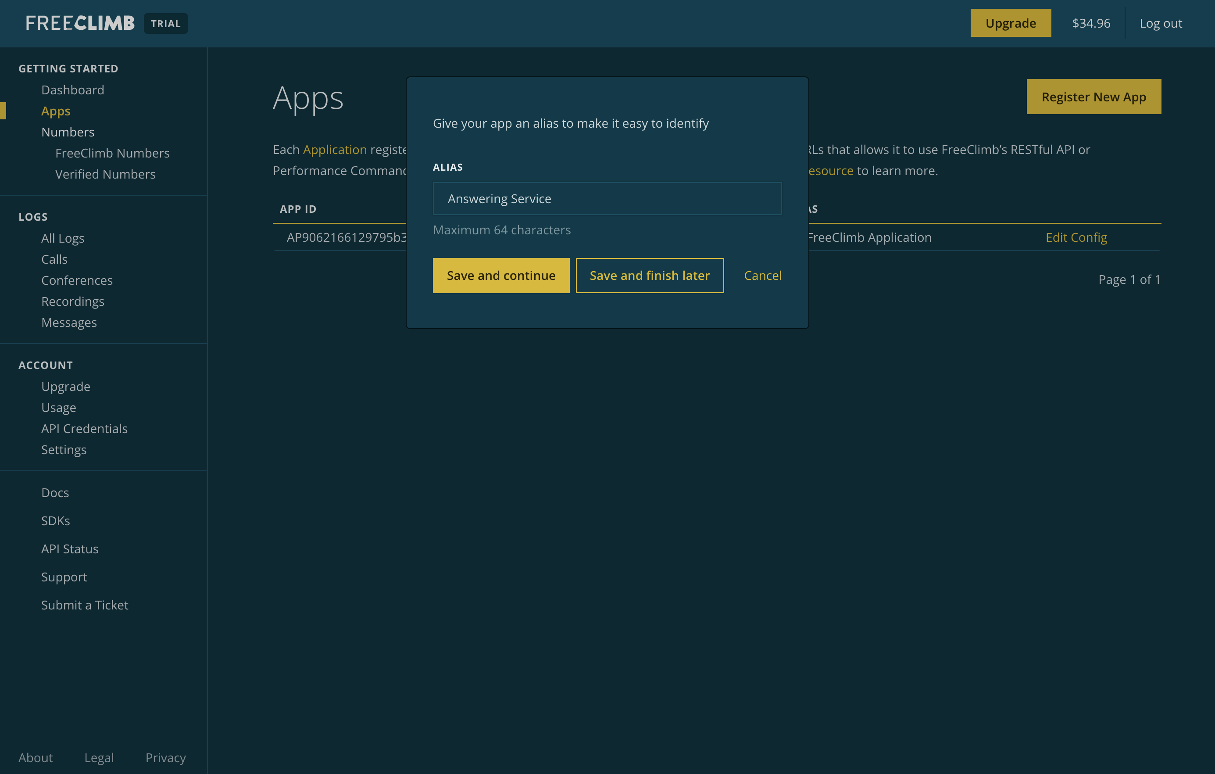Select Apps in the sidebar
Screen dimensions: 1215x774
click(56, 111)
